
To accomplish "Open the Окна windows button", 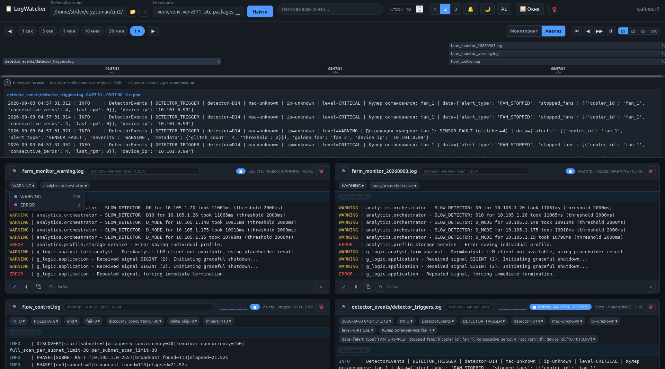I will pos(530,9).
